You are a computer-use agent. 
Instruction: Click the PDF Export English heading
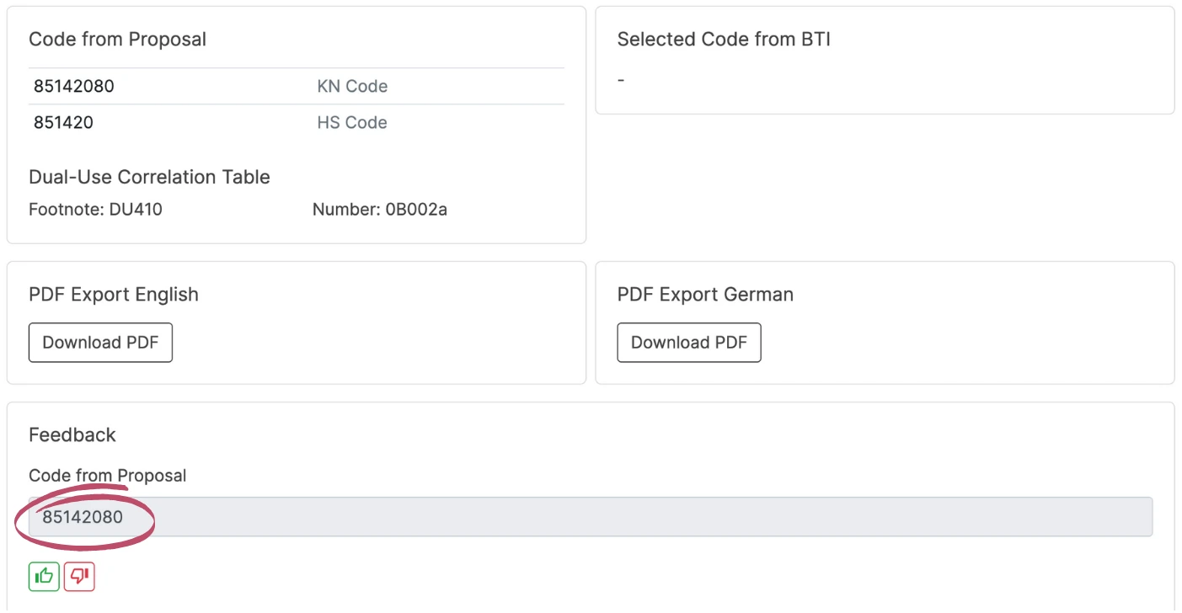(x=114, y=295)
